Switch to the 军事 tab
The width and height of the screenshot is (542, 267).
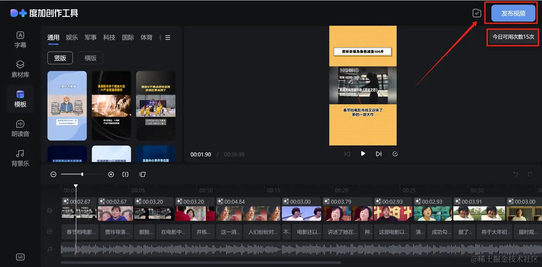pyautogui.click(x=91, y=38)
